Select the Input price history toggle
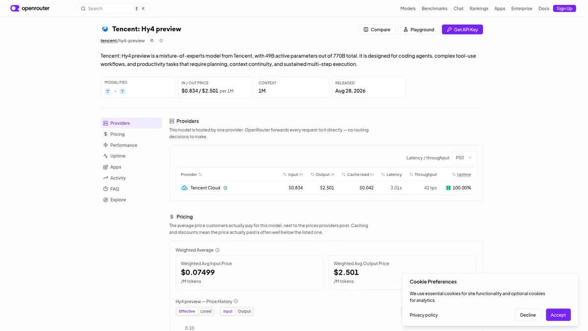Screen dimensions: 588x331 coord(228,311)
